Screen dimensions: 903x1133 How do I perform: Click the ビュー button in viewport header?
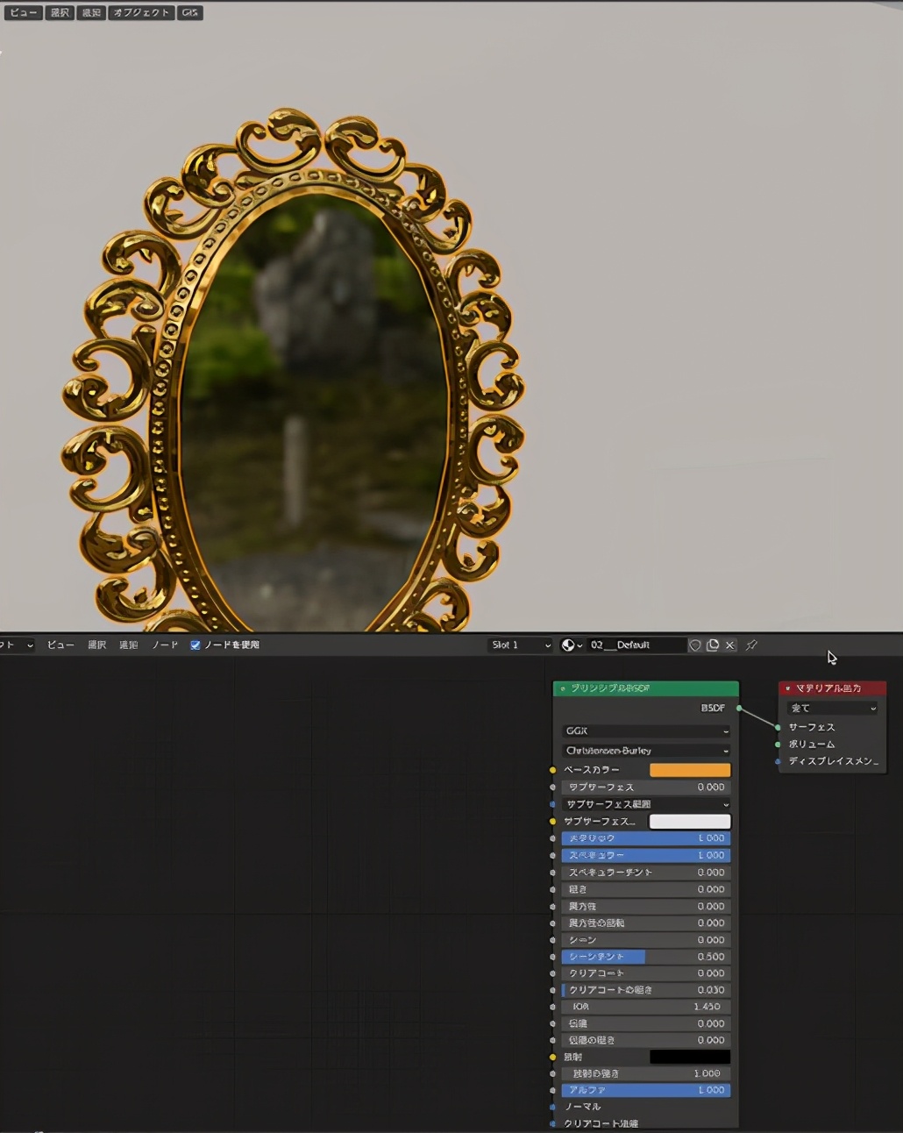pos(23,13)
